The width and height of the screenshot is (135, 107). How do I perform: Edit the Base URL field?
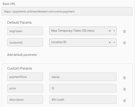(x=67, y=11)
